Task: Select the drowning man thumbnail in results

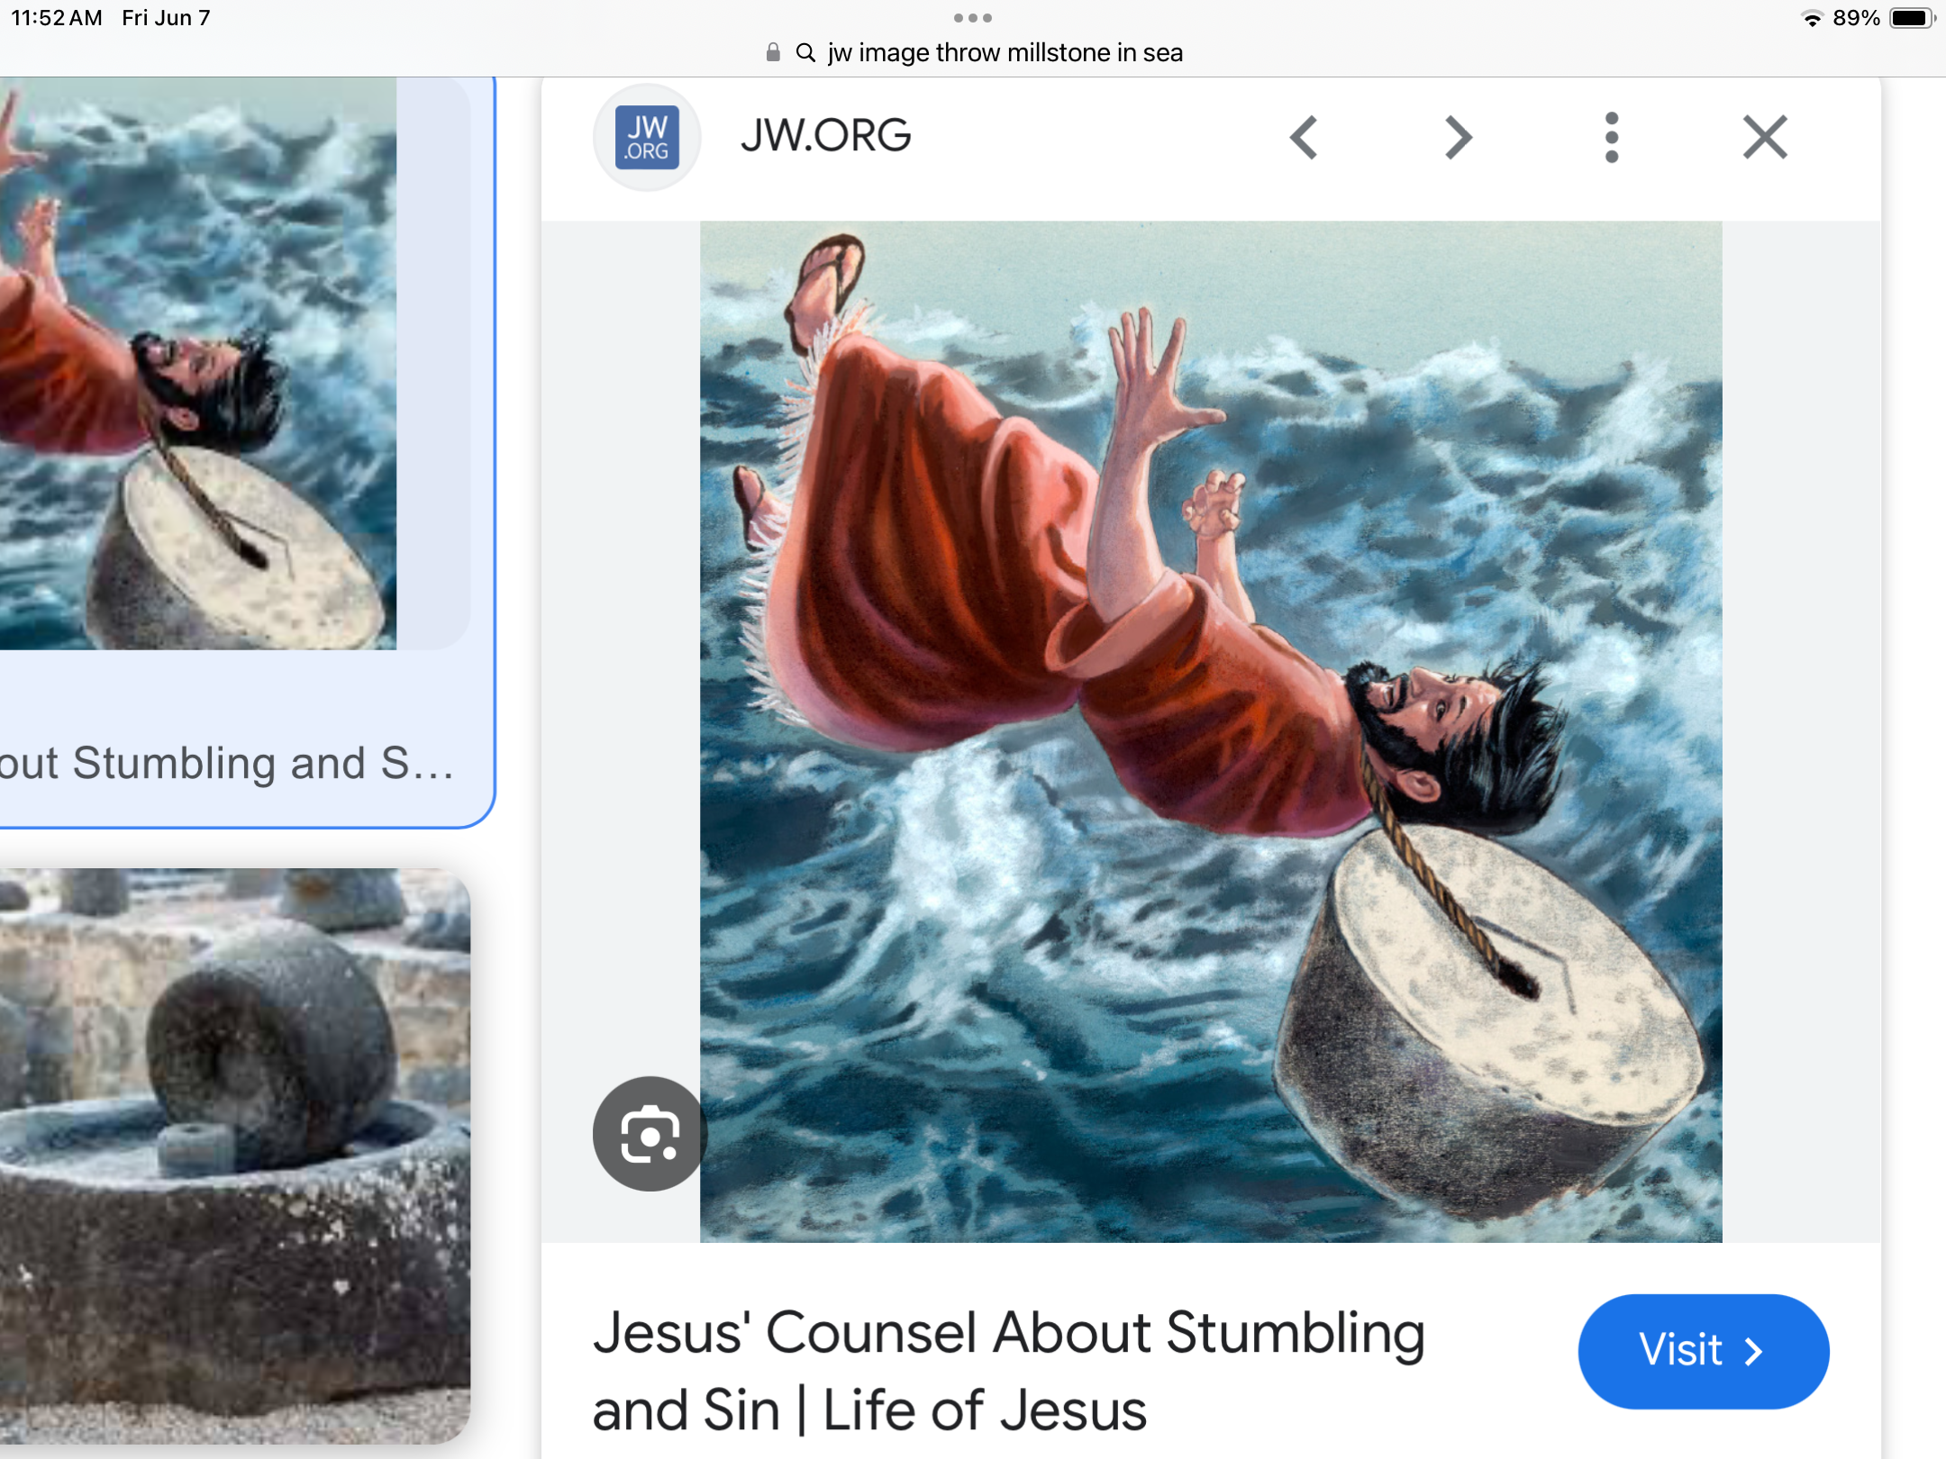Action: point(198,363)
